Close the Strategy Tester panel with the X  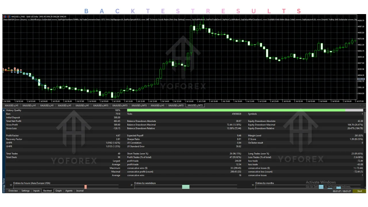4,110
